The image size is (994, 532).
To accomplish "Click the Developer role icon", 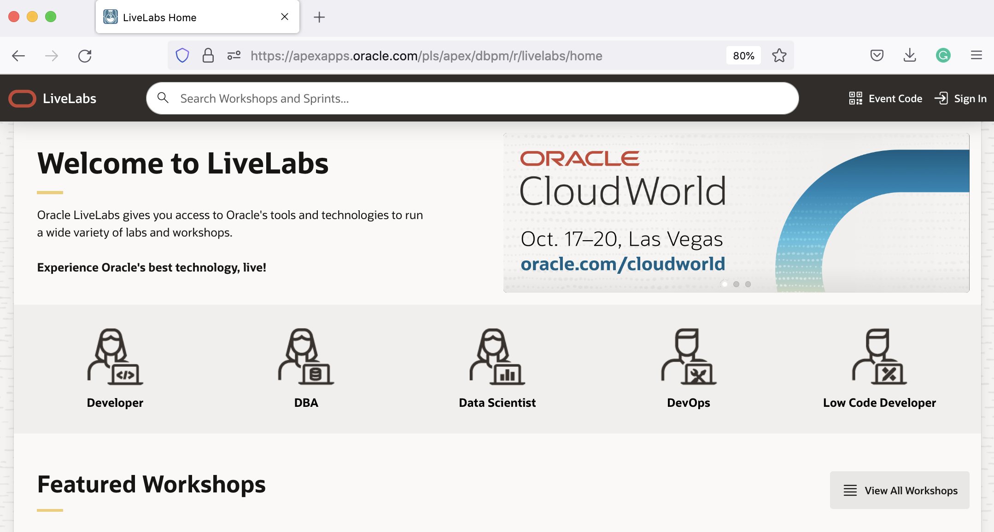I will coord(115,357).
